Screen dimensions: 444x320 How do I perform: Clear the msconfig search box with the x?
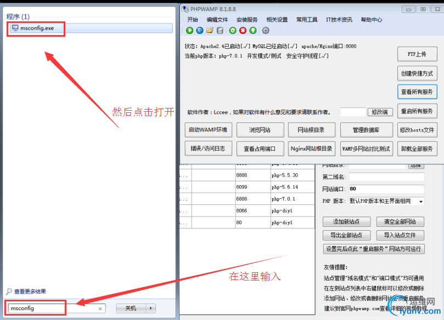click(100, 308)
